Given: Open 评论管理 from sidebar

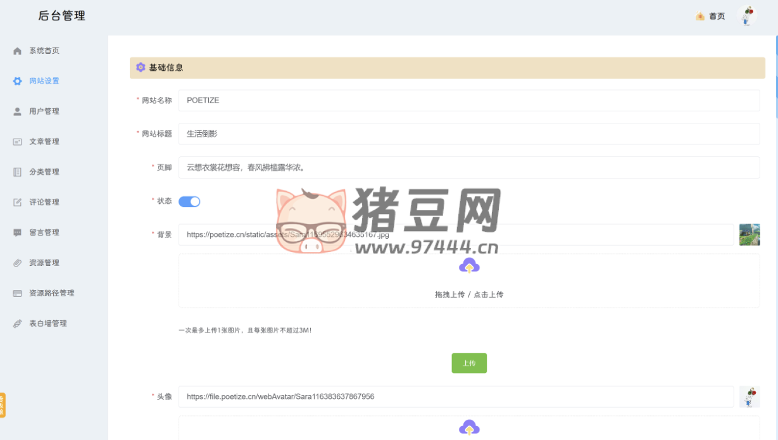Looking at the screenshot, I should pos(44,203).
